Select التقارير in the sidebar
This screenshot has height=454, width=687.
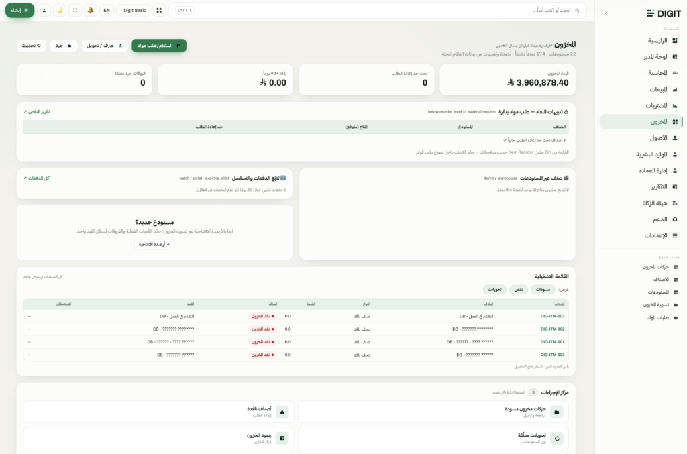[x=641, y=186]
